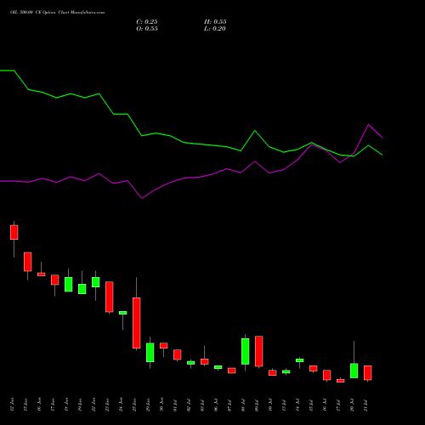Screen dimensions: 425x425
Task: Click the open value 'O: 0.55'
Action: coord(147,29)
